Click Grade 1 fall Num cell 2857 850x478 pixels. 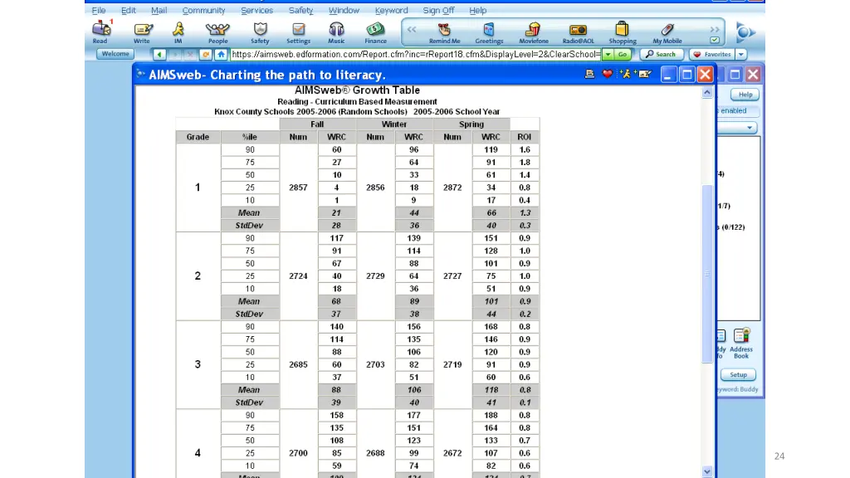[298, 188]
